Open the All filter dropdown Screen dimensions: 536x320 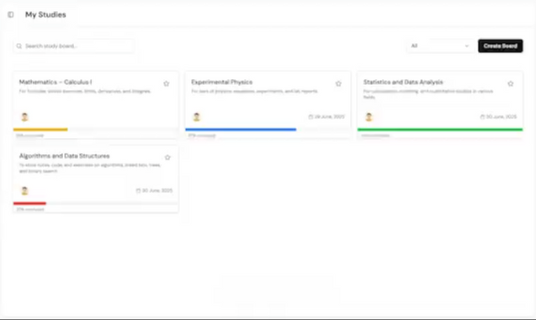point(440,45)
